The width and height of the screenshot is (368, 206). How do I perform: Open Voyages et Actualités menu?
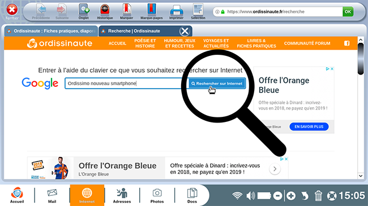click(x=216, y=43)
